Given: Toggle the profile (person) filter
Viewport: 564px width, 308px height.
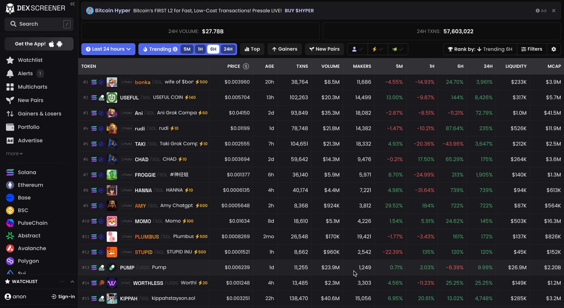Looking at the screenshot, I should (x=357, y=49).
